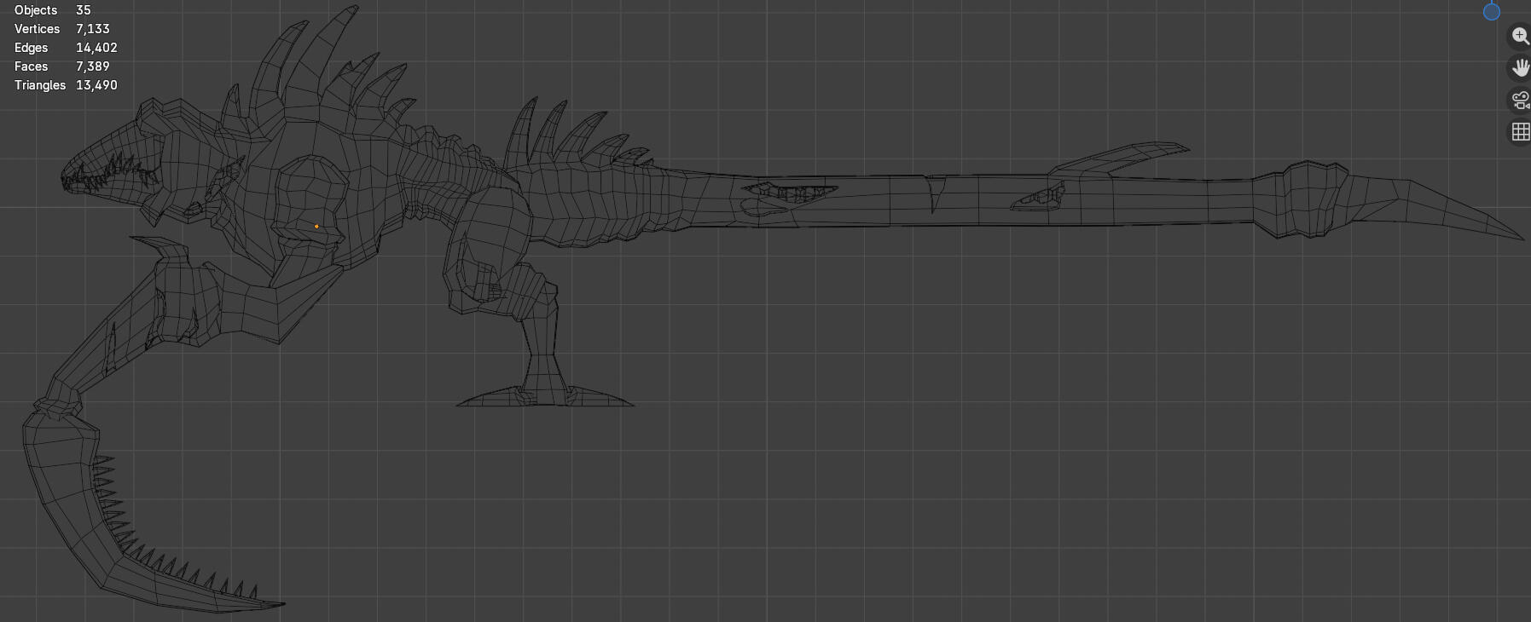The image size is (1531, 622).
Task: Click the Faces count 7,389
Action: point(93,66)
